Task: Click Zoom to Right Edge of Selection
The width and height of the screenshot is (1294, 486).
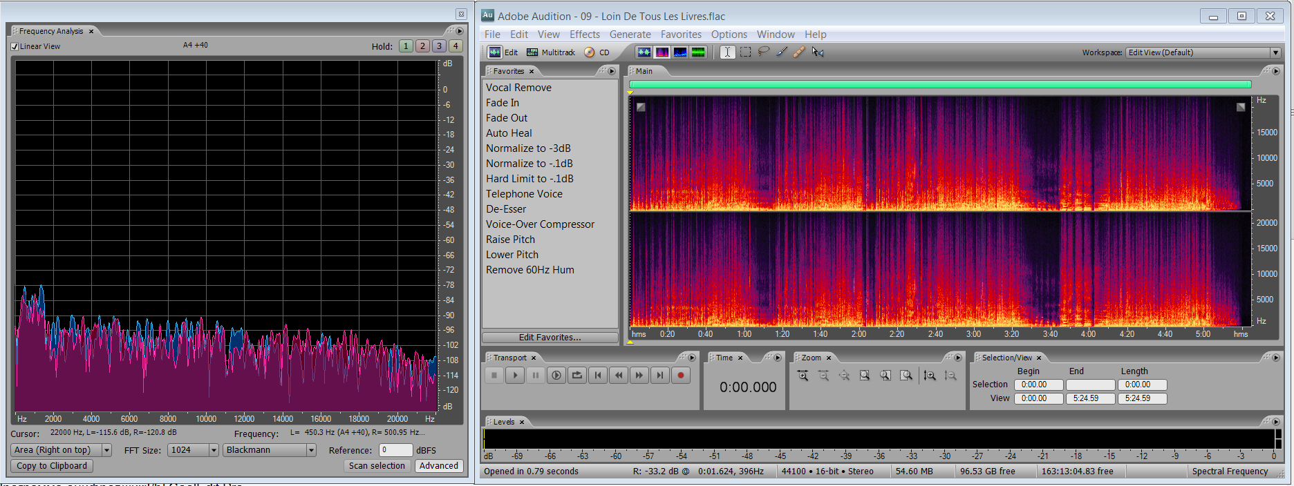Action: click(906, 376)
